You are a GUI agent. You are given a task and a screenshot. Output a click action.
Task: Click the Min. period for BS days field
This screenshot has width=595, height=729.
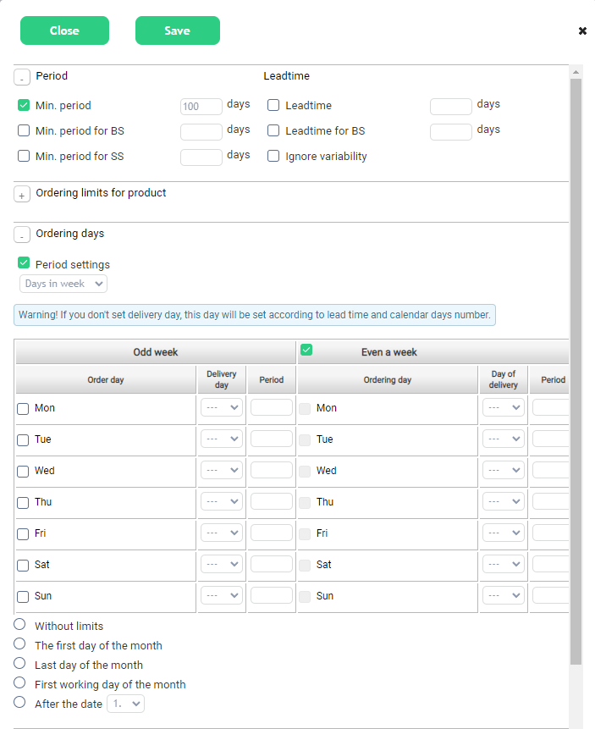tap(201, 131)
